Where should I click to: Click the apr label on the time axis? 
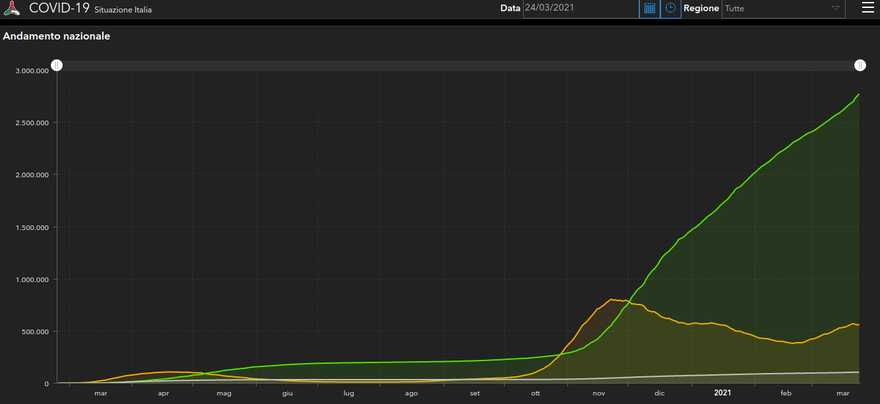(x=164, y=393)
